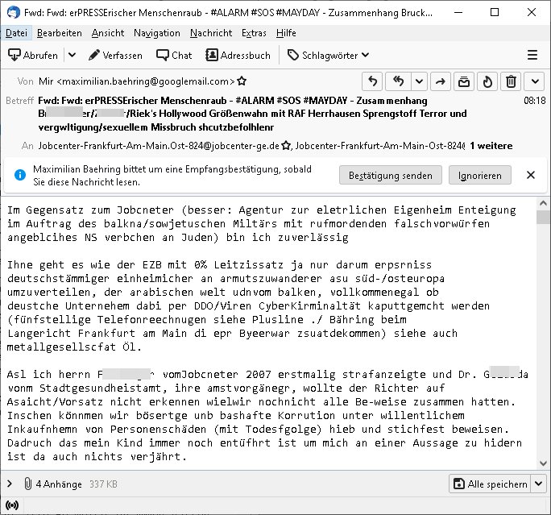Compose a new message with Verfassen
This screenshot has width=551, height=515.
tap(116, 55)
